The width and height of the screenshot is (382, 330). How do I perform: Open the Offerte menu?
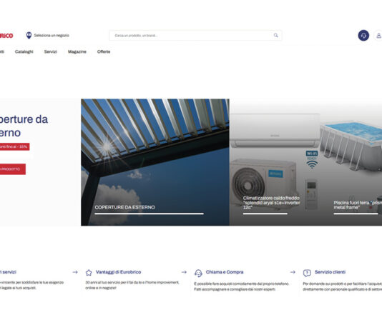(104, 51)
